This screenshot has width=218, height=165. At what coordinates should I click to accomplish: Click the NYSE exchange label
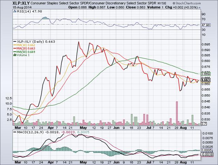click(162, 3)
